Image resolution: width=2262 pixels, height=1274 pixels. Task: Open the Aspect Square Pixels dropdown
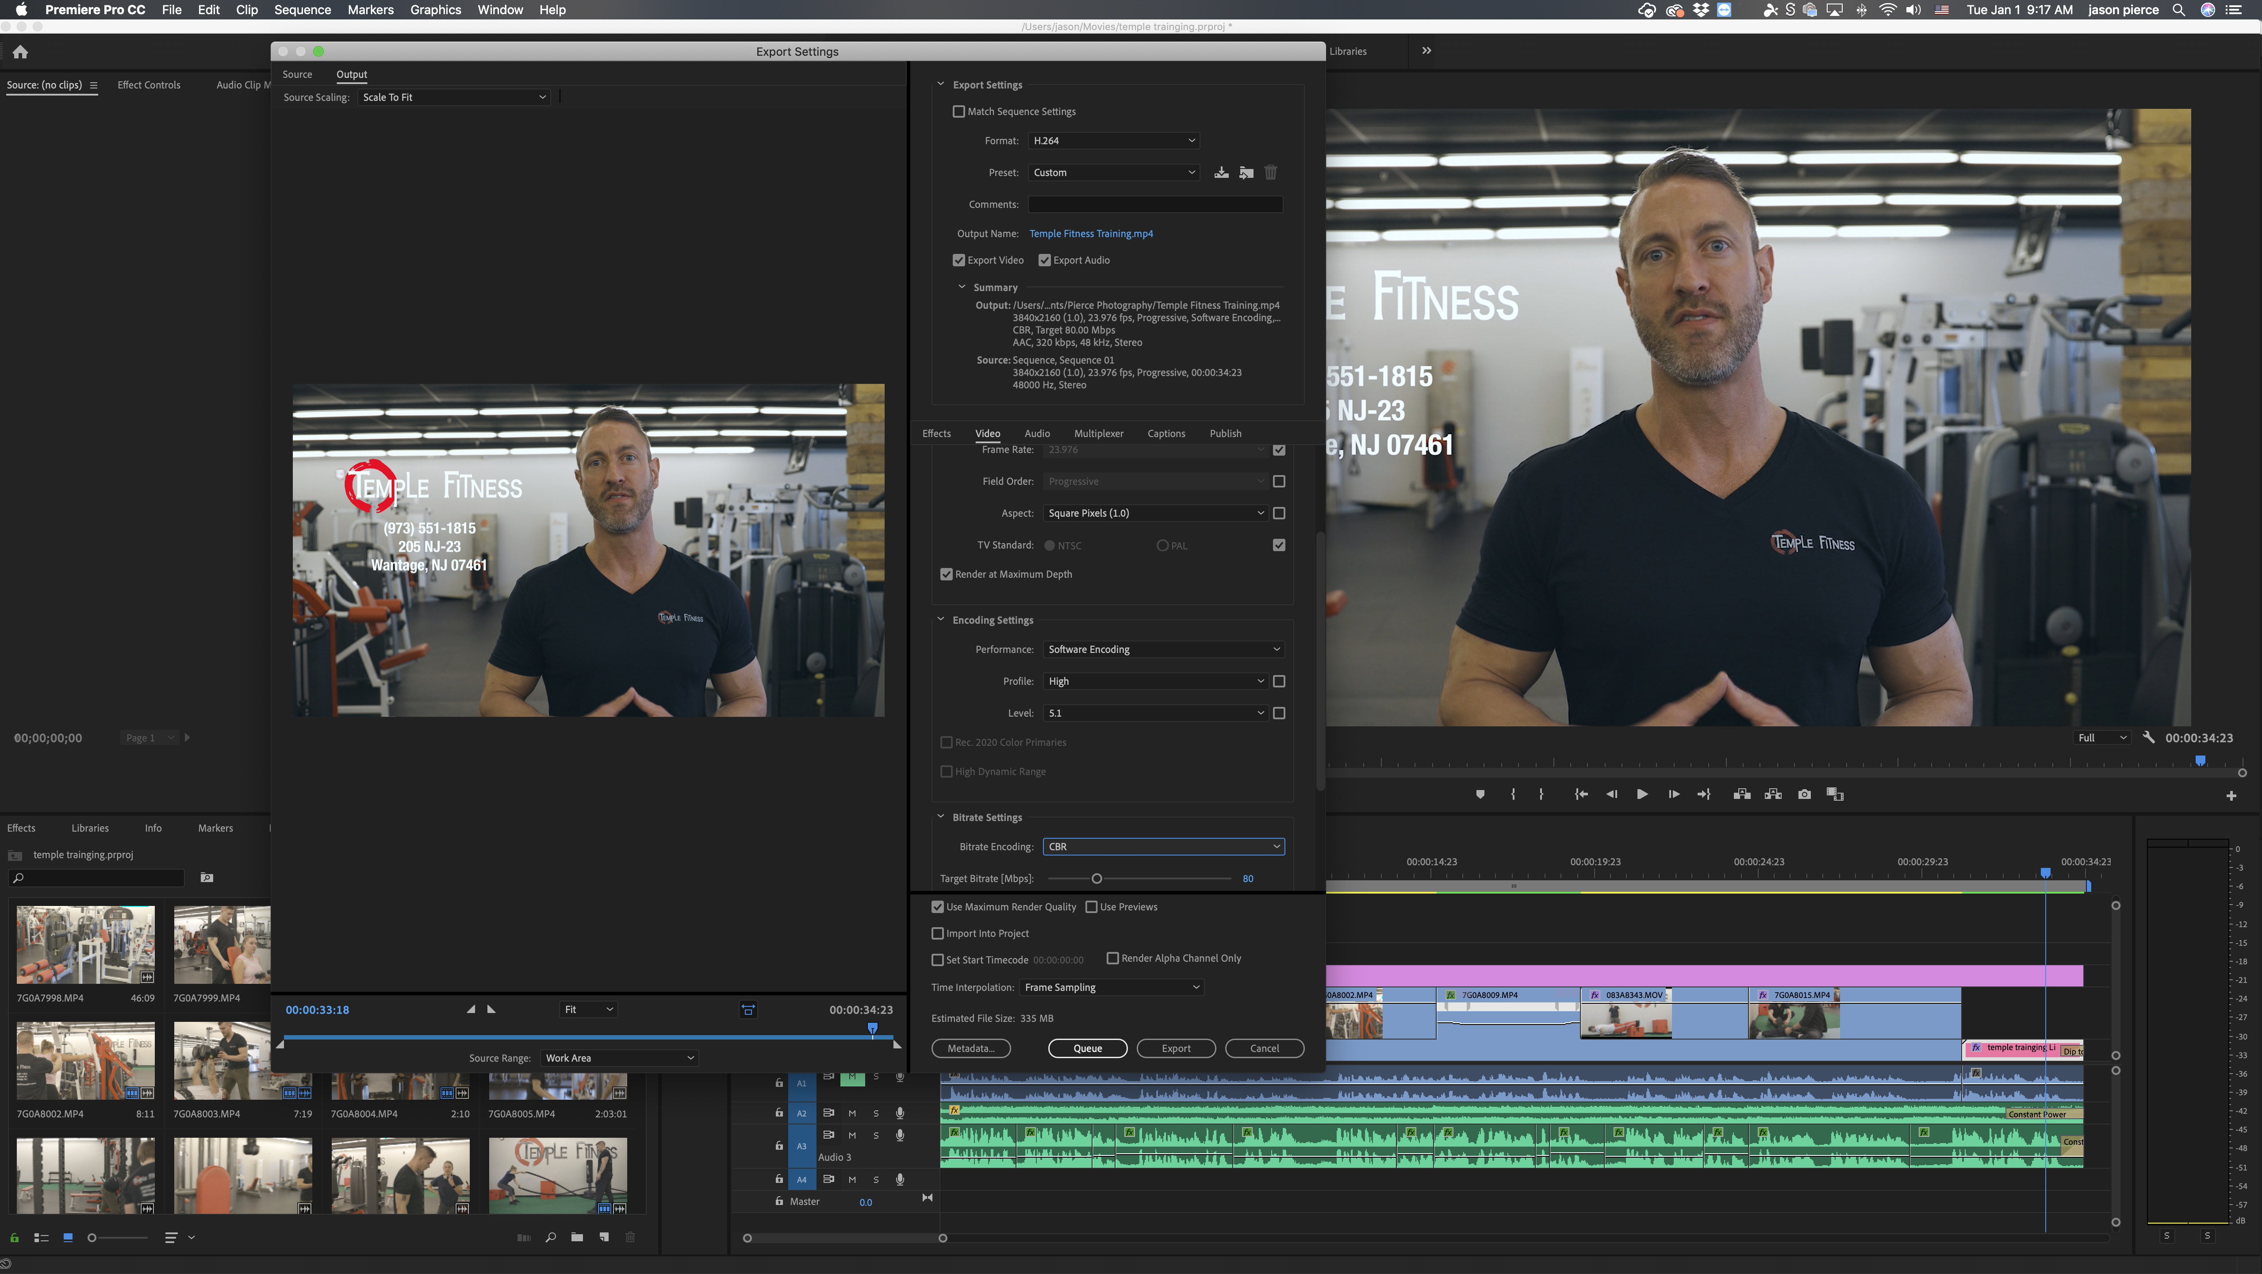click(x=1156, y=513)
